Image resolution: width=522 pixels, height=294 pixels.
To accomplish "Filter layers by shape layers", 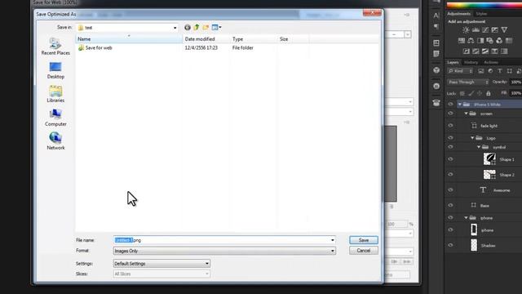I will [509, 71].
